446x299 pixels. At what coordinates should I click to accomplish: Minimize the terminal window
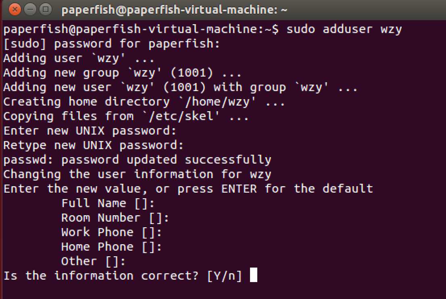click(30, 9)
